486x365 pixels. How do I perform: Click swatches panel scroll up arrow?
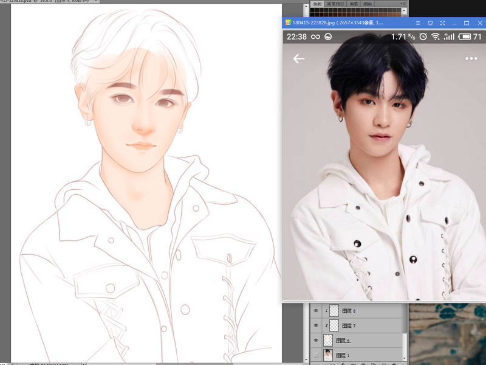pyautogui.click(x=404, y=11)
